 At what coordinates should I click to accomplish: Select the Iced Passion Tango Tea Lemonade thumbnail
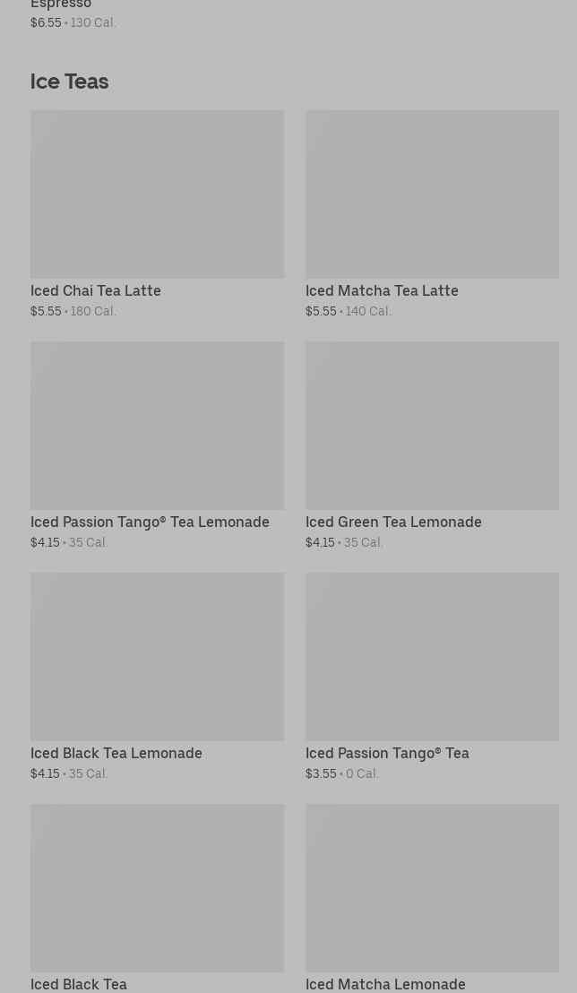(x=157, y=425)
